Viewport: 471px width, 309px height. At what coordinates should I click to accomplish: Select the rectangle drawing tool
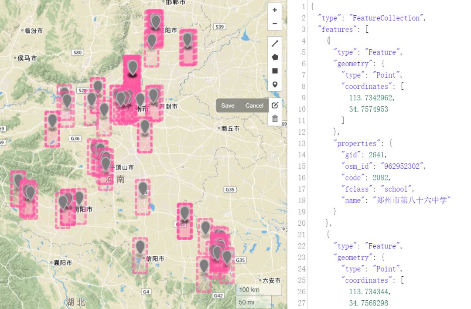point(274,70)
